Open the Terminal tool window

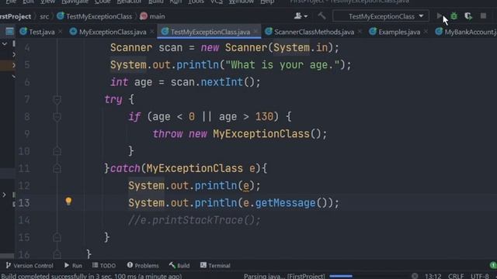click(x=215, y=265)
